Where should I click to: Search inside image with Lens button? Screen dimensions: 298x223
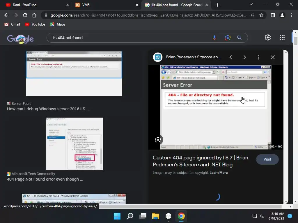158,140
